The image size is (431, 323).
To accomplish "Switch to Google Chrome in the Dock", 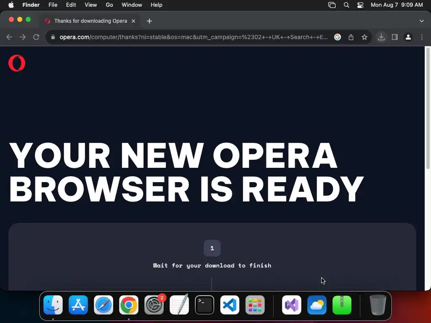I will pos(129,305).
